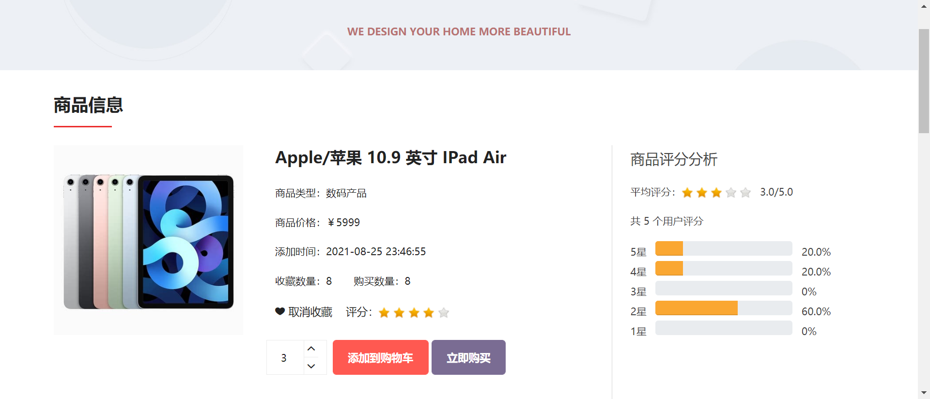
Task: Click product title Apple/苹果 10.9 英寸 IPad Air
Action: (x=391, y=158)
